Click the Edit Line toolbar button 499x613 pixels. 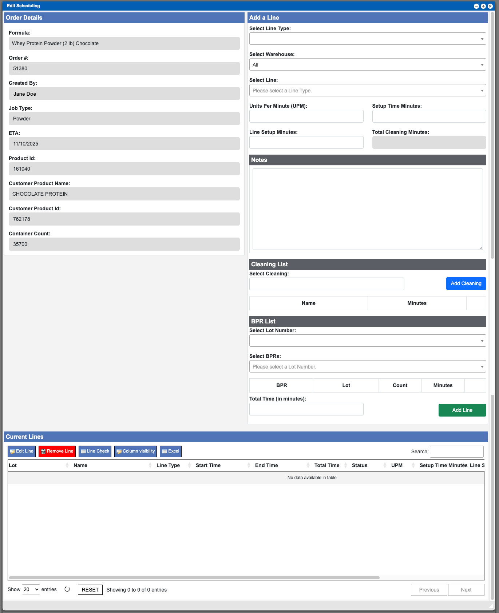click(x=21, y=451)
